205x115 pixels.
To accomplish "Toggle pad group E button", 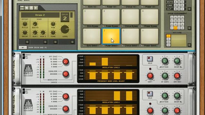I will click(179, 5).
